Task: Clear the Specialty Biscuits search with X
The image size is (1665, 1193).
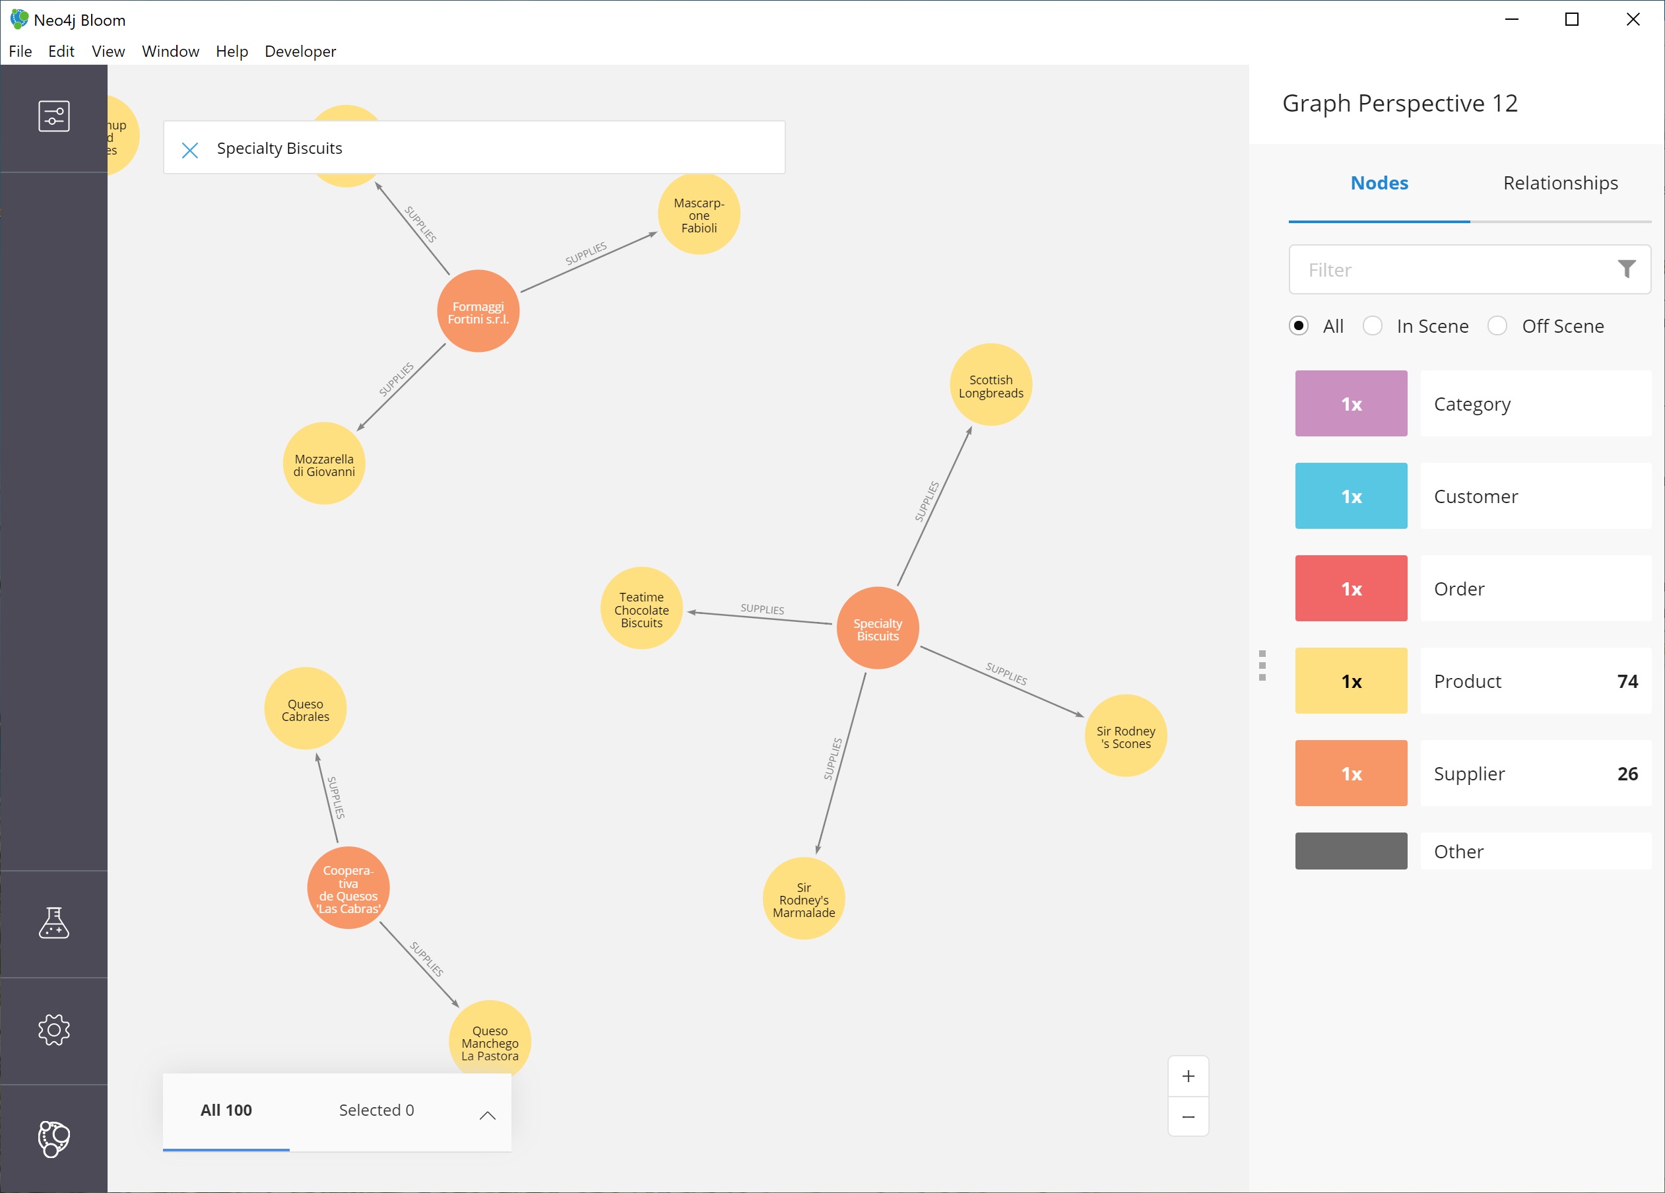Action: tap(190, 150)
